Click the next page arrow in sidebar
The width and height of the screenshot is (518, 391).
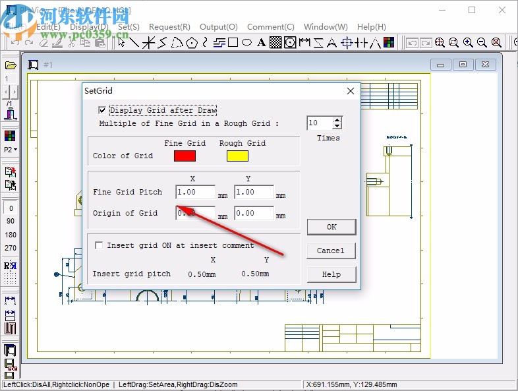pos(14,92)
